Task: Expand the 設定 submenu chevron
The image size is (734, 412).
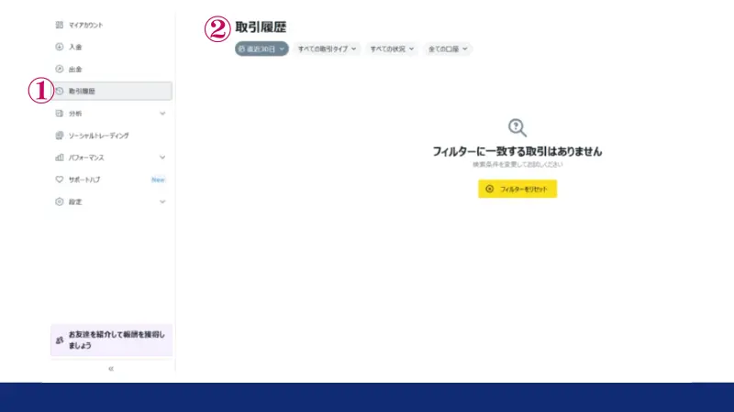Action: 162,201
